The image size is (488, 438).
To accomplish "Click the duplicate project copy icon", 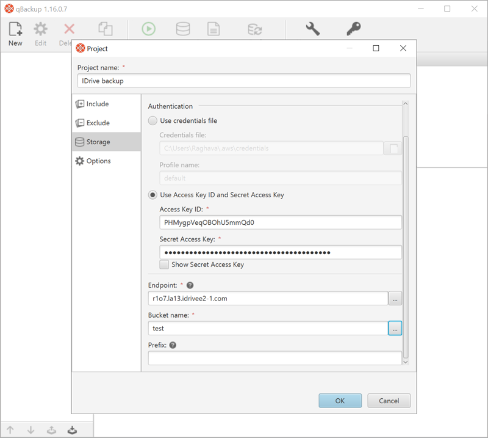I will (106, 29).
